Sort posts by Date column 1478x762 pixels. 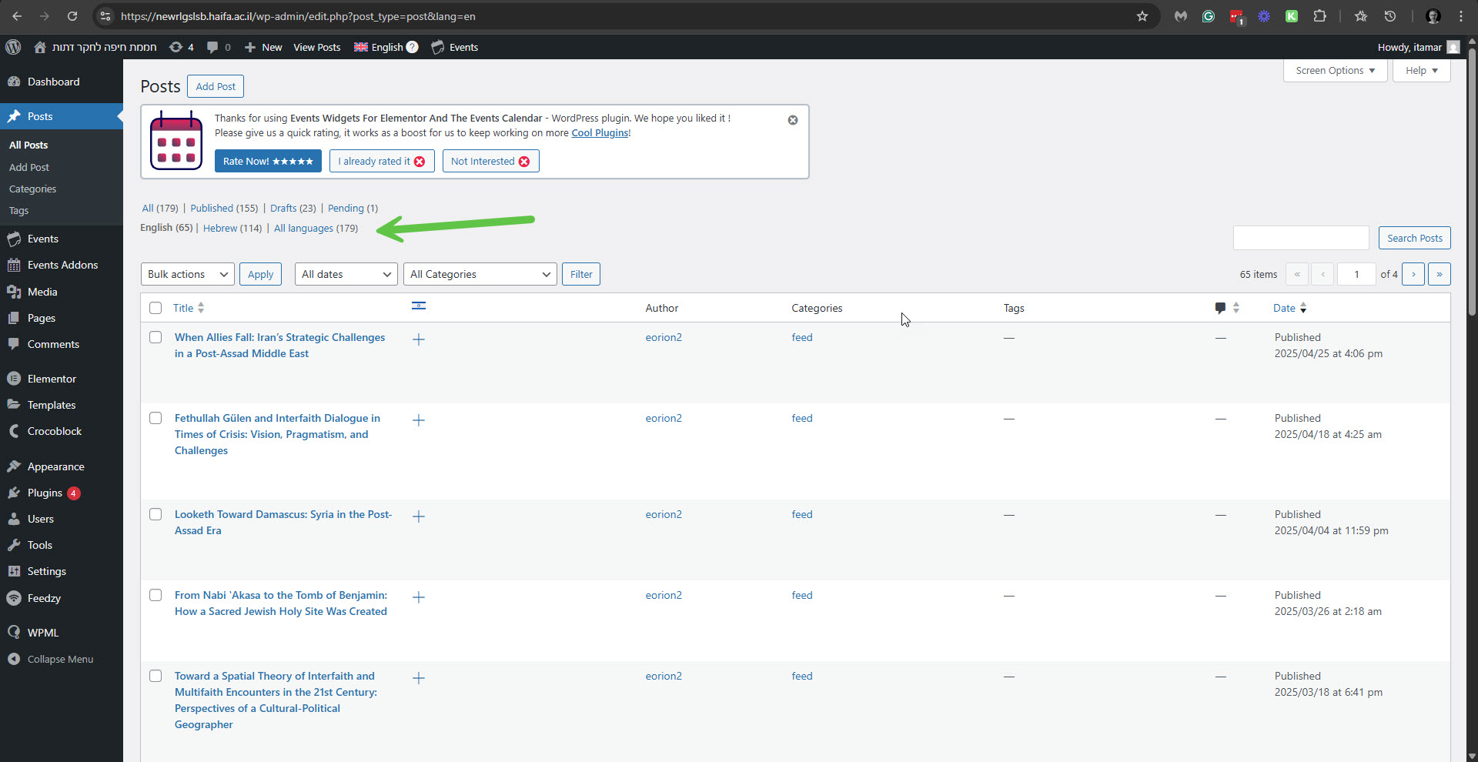pyautogui.click(x=1290, y=308)
